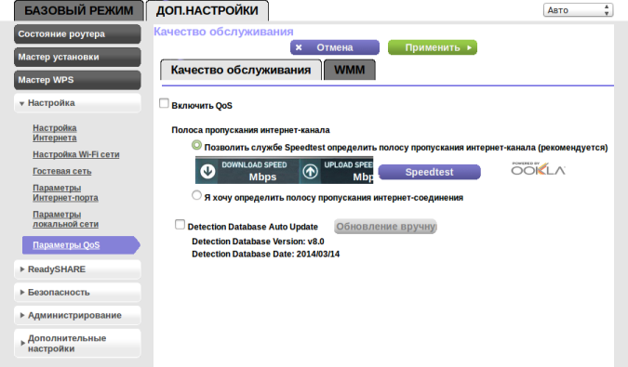This screenshot has width=628, height=367.
Task: Open Настройка Интернета link
Action: [55, 133]
